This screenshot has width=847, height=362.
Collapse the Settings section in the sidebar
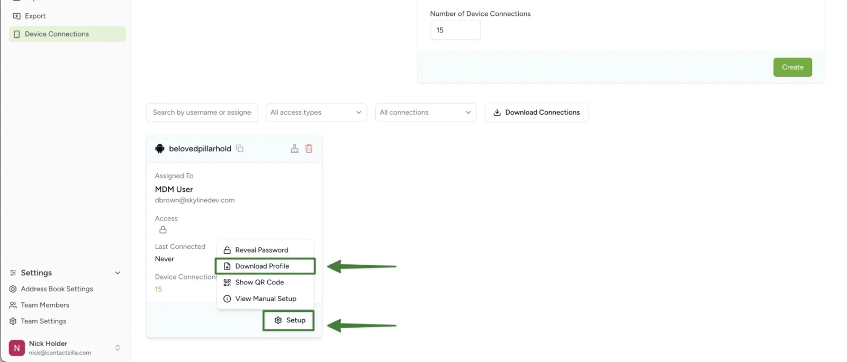click(117, 272)
